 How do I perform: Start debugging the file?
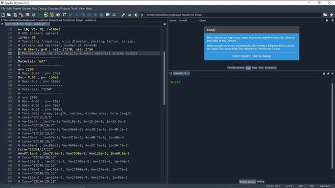pyautogui.click(x=71, y=15)
